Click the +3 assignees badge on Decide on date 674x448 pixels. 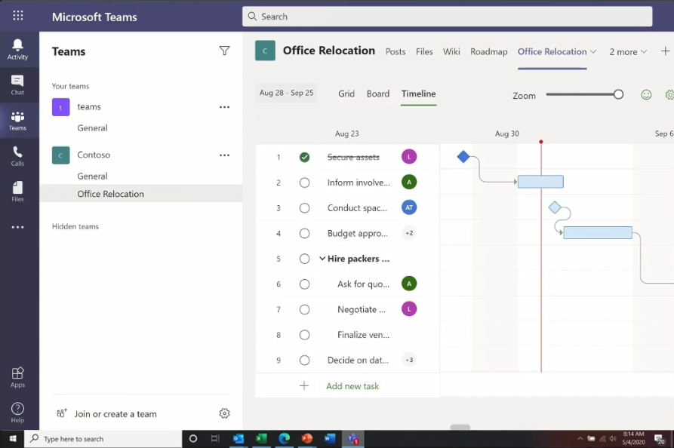click(x=409, y=360)
